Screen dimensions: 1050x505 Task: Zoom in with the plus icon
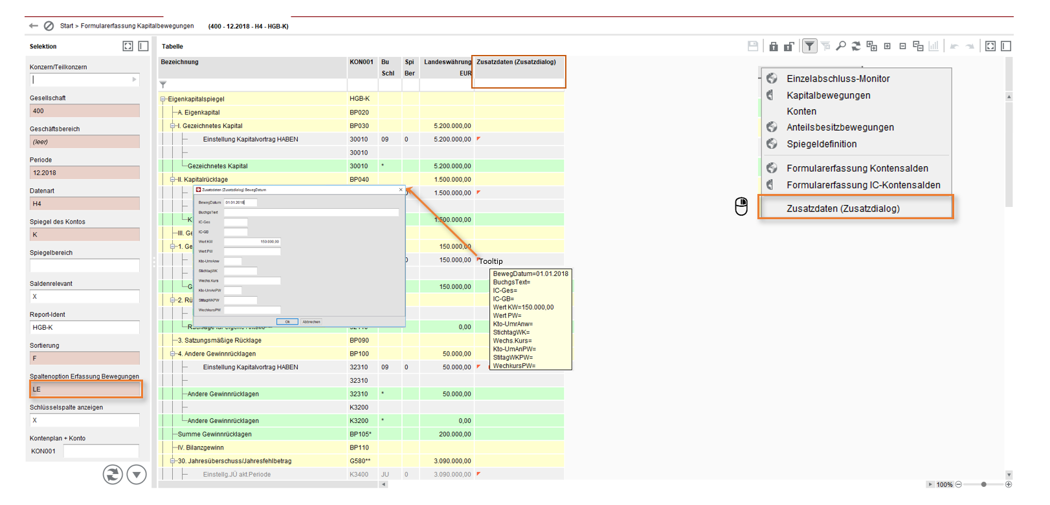coord(1009,484)
